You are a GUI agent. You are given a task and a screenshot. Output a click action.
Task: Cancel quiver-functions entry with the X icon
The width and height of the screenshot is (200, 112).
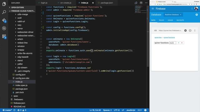[182, 43]
